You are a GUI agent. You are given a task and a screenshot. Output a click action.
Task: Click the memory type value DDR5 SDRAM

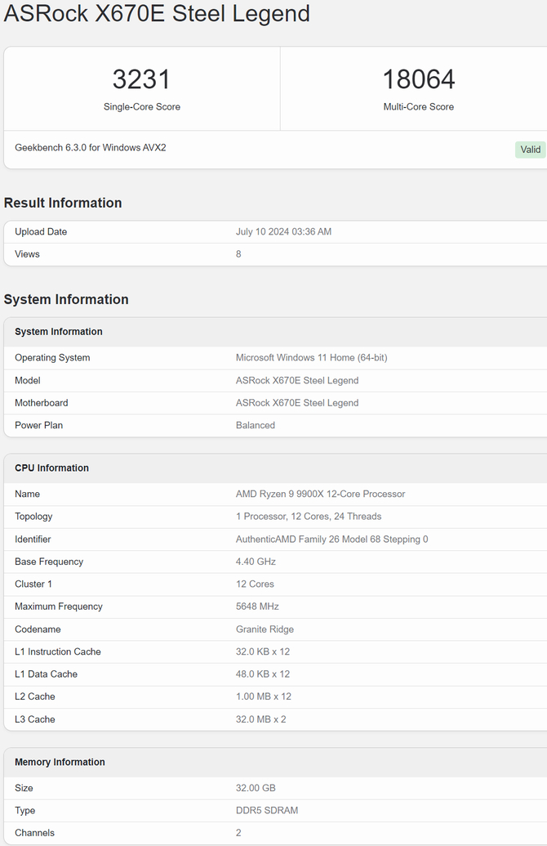point(267,810)
